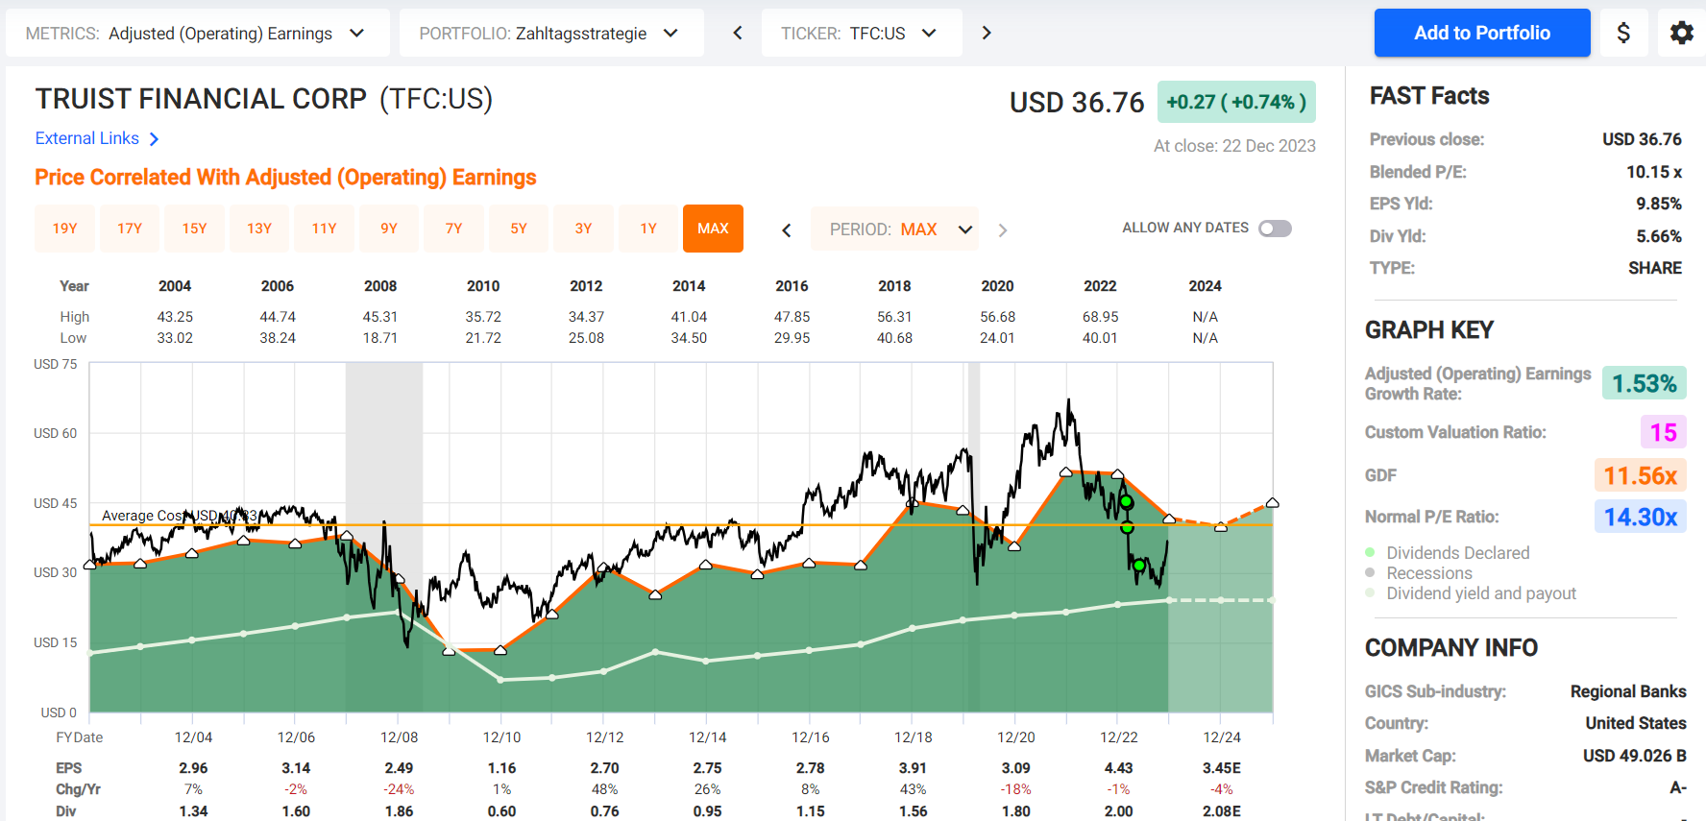This screenshot has width=1706, height=821.
Task: Click the 3.45E EPS estimate
Action: (x=1222, y=768)
